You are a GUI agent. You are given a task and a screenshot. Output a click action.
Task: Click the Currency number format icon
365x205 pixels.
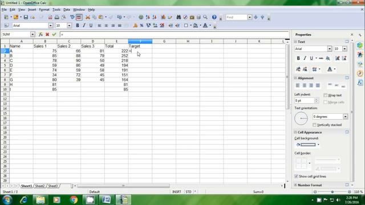click(x=135, y=25)
